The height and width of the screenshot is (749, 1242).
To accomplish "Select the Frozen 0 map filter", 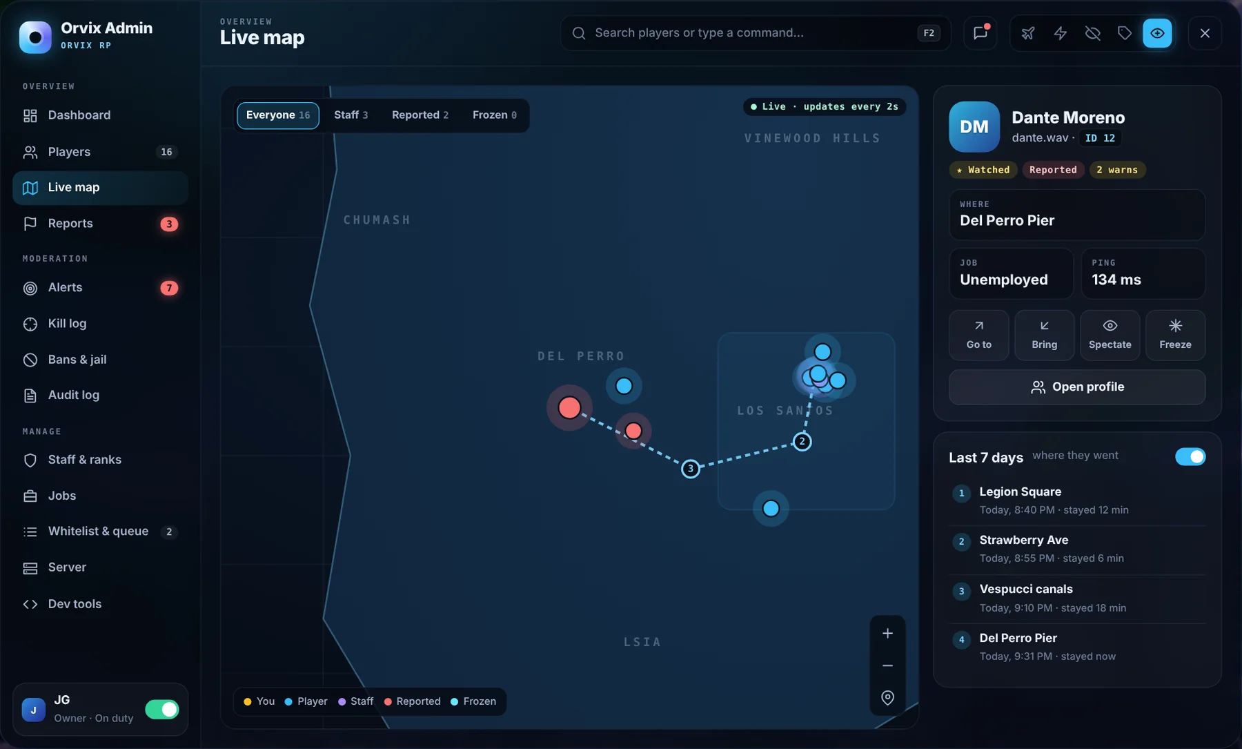I will pos(495,115).
